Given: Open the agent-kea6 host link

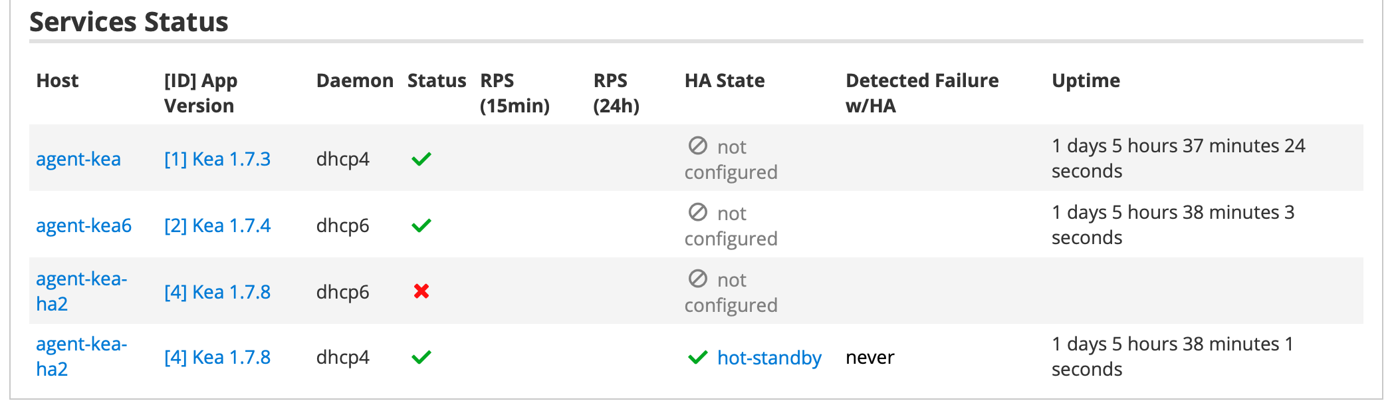Looking at the screenshot, I should (84, 225).
